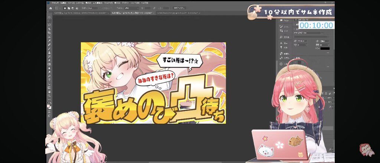Select the Brush tool

point(49,48)
